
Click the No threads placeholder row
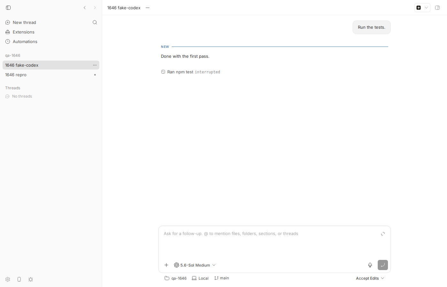point(19,96)
